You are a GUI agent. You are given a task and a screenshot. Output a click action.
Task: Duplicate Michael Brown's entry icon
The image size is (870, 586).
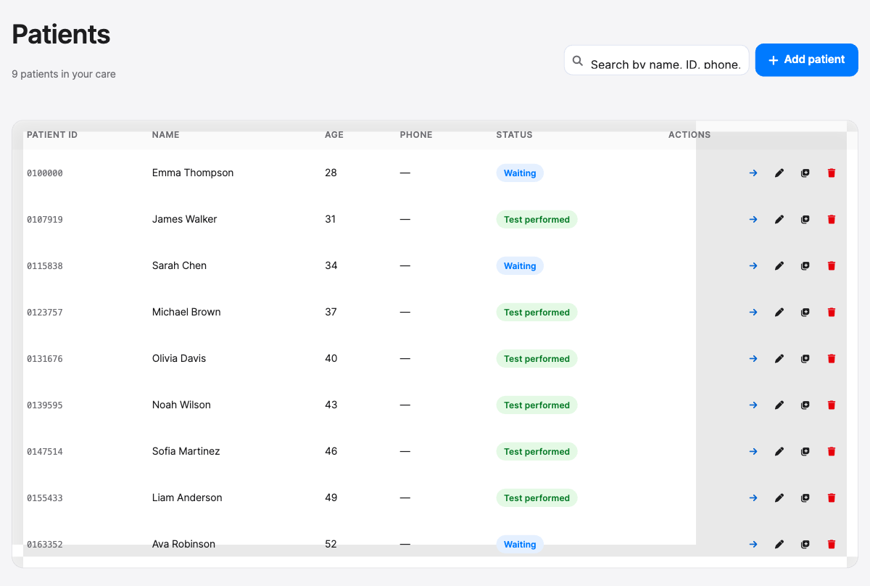(x=805, y=313)
